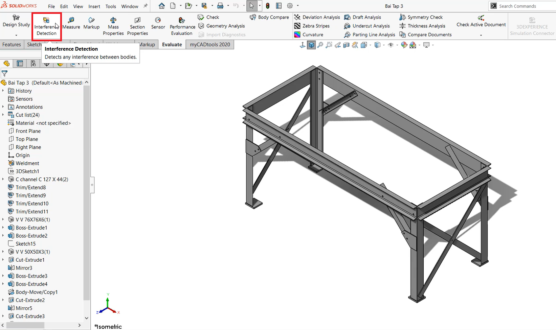
Task: Toggle Curvature display
Action: (309, 35)
